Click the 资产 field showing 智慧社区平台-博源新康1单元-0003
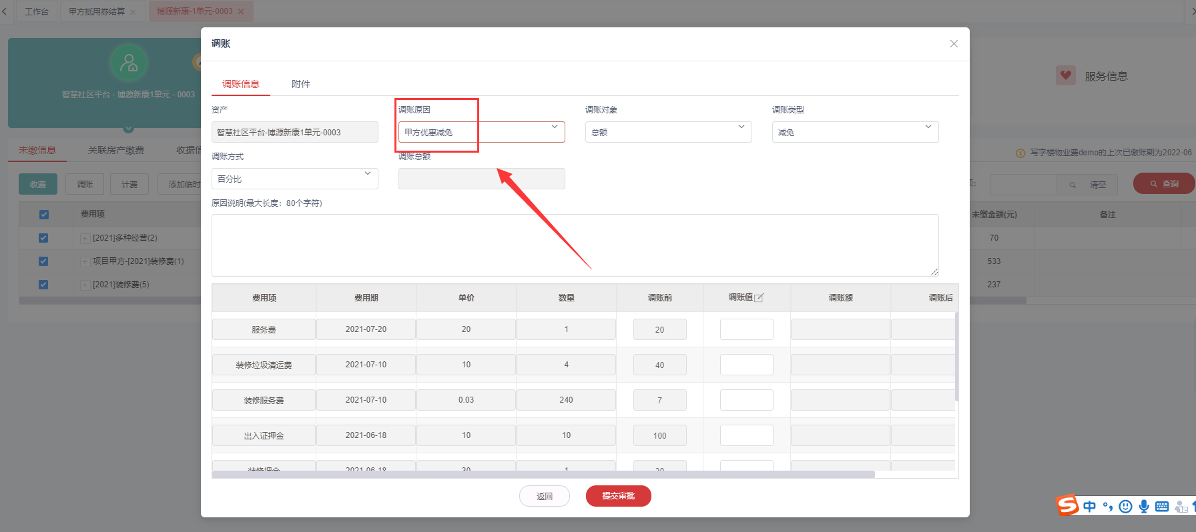This screenshot has width=1196, height=532. click(294, 132)
